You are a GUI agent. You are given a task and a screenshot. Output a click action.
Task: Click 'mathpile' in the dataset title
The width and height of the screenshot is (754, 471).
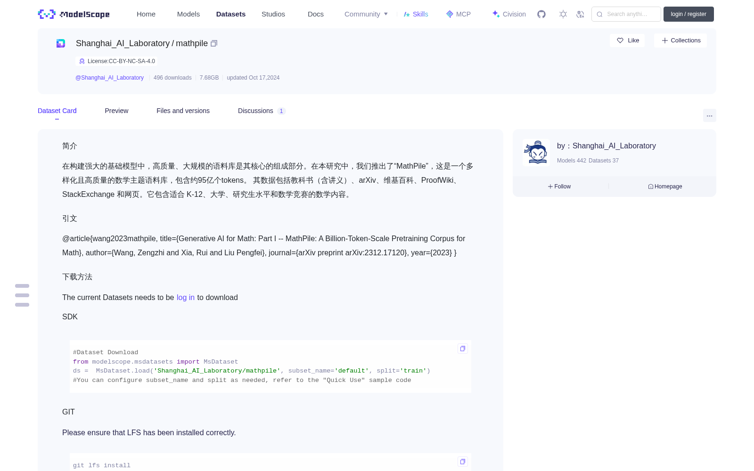(x=192, y=43)
